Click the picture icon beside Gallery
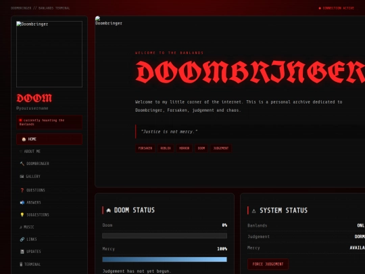The height and width of the screenshot is (274, 365). point(22,177)
